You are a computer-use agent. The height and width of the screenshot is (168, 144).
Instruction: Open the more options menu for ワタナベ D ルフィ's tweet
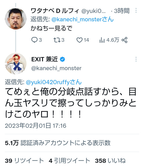tap(136, 10)
